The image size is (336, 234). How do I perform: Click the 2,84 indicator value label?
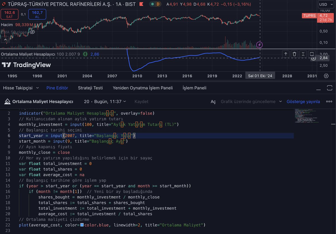[x=324, y=58]
